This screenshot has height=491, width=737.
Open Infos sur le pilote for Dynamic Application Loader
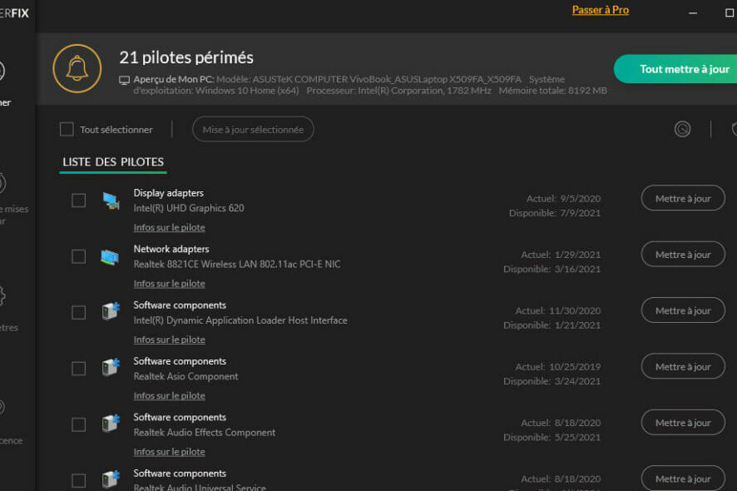pyautogui.click(x=169, y=340)
